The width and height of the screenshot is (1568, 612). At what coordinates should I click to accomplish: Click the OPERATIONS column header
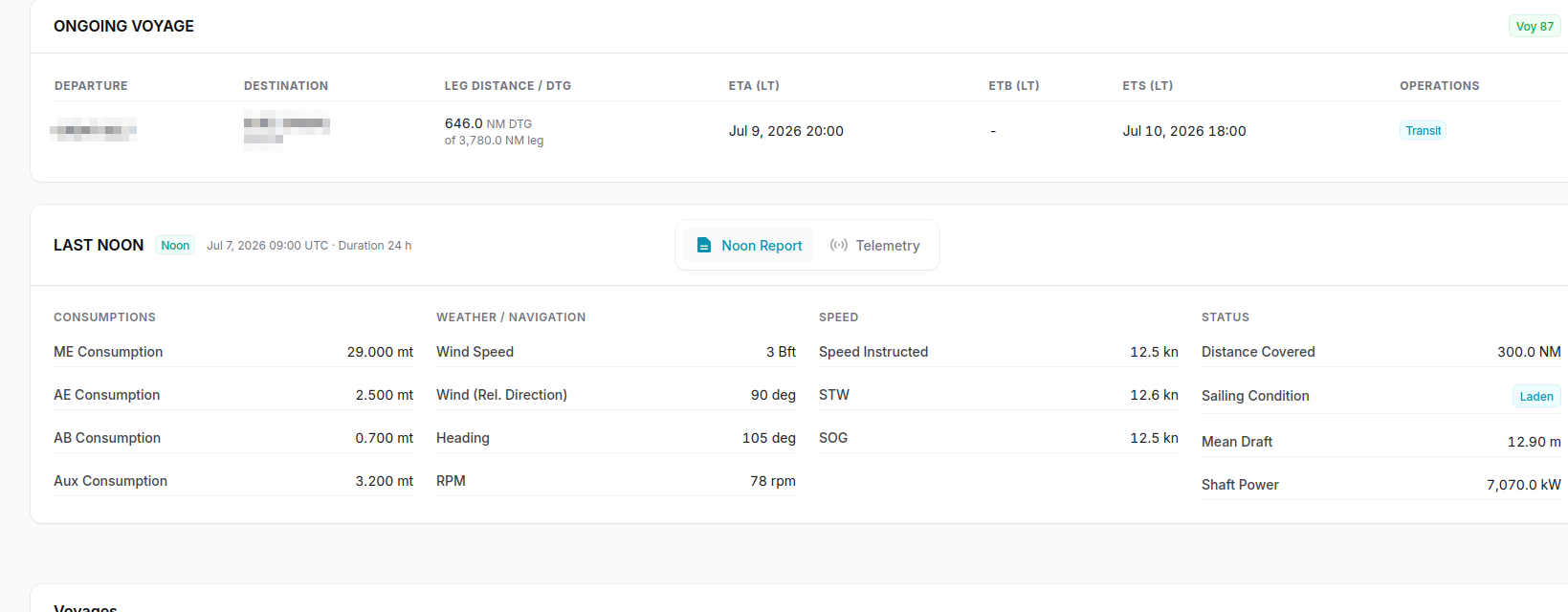[1440, 86]
